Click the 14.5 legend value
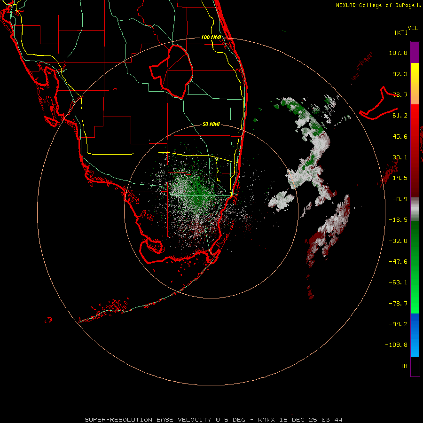Screen dimensions: 423x423 click(400, 178)
